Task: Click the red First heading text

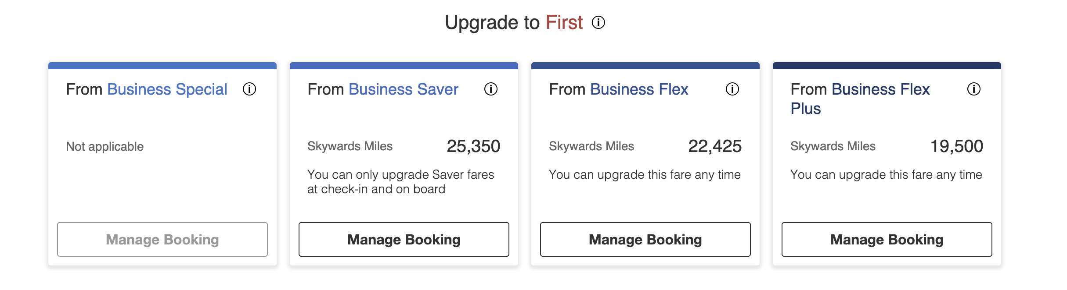Action: (564, 22)
